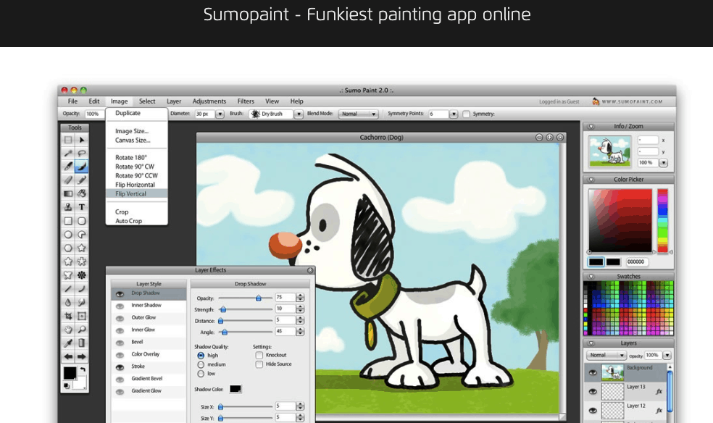Click the left arrow undo icon
The width and height of the screenshot is (713, 423).
pos(68,356)
